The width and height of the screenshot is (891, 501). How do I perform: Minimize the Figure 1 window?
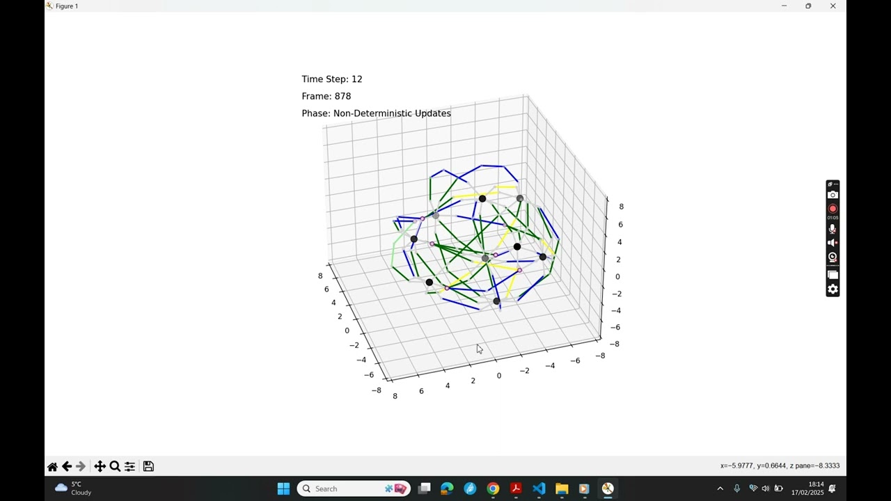coord(784,6)
